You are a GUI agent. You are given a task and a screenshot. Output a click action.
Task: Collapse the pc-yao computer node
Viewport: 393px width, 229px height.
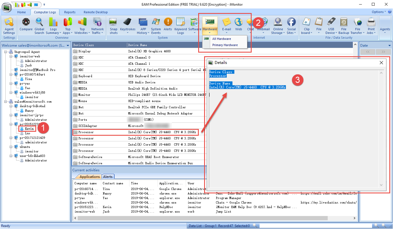pyautogui.click(x=11, y=83)
